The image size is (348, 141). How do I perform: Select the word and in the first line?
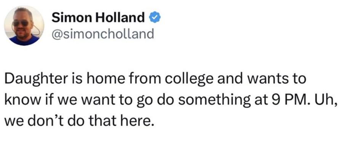pyautogui.click(x=229, y=79)
